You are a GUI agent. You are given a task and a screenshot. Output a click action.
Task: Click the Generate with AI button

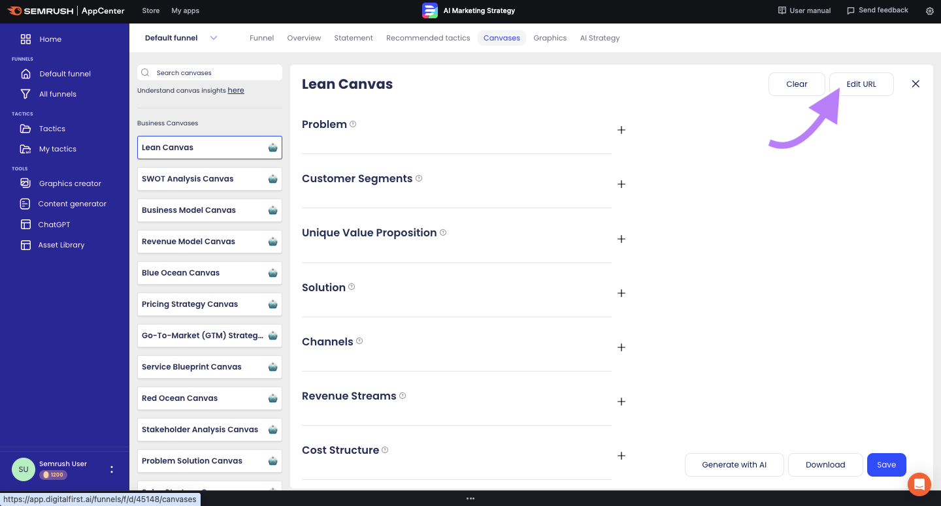(734, 465)
